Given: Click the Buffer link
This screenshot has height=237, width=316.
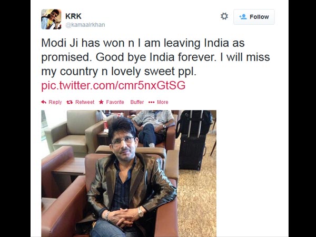Looking at the screenshot, I should (x=137, y=102).
